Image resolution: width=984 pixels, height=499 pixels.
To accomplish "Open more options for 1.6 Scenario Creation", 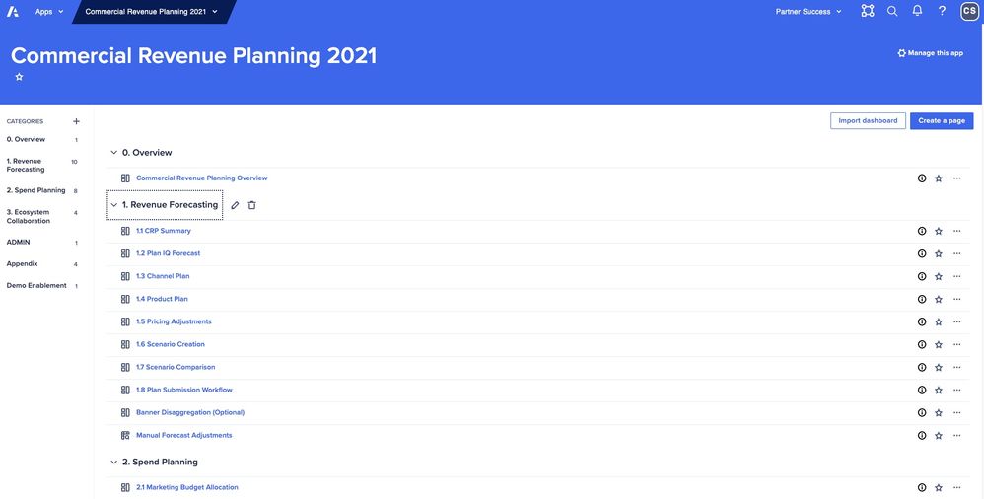I will point(956,344).
